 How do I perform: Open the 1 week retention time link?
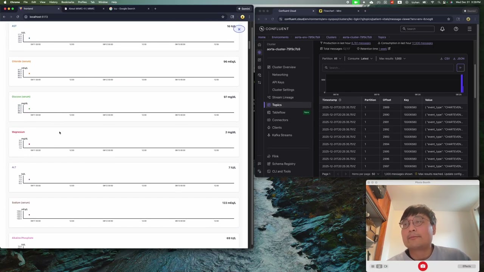[383, 49]
